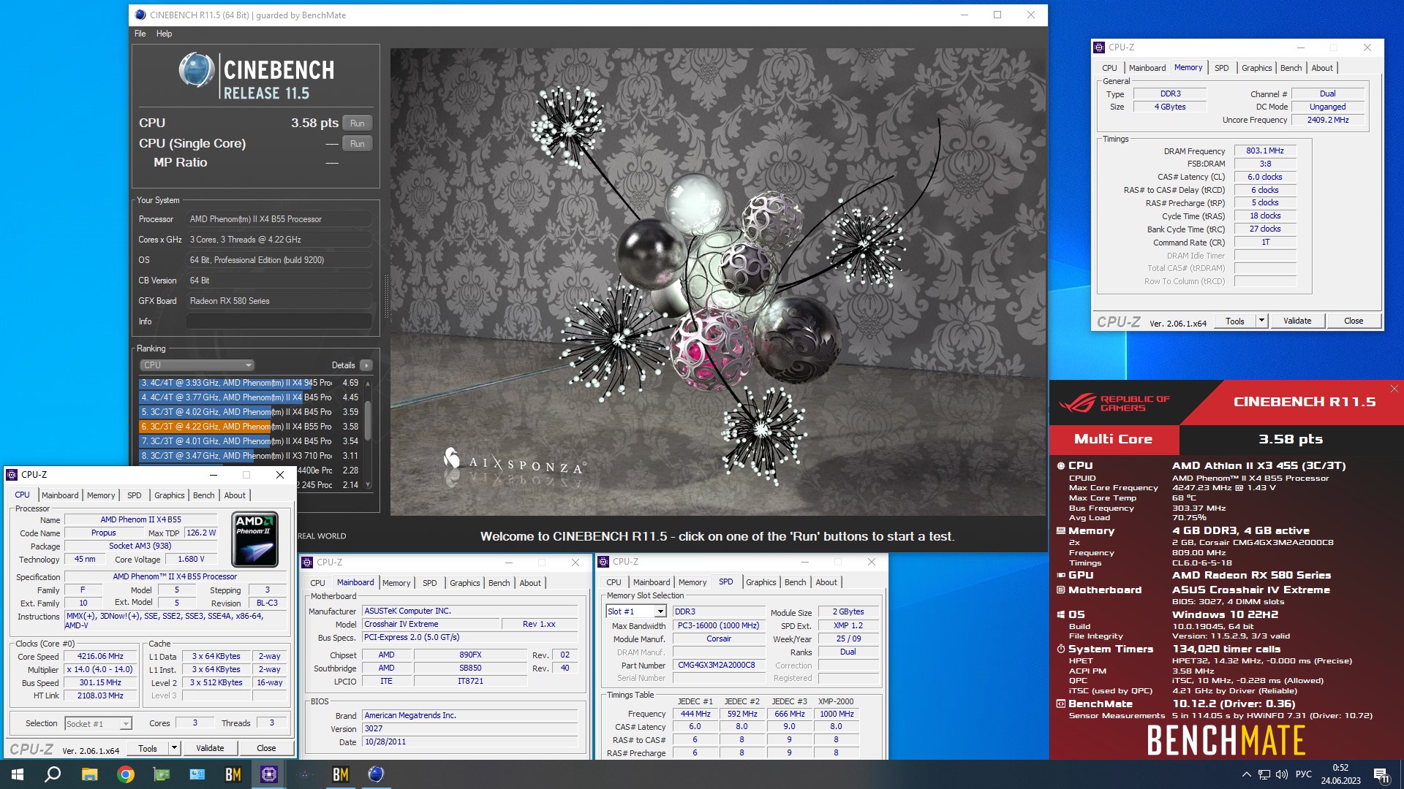The height and width of the screenshot is (789, 1404).
Task: Show hidden tray icons chevron
Action: click(x=1246, y=774)
